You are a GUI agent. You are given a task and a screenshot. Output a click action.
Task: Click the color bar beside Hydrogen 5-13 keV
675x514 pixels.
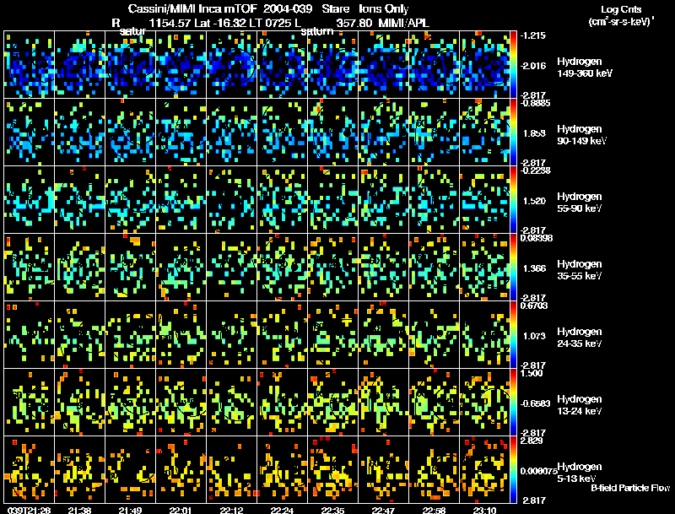tap(513, 469)
